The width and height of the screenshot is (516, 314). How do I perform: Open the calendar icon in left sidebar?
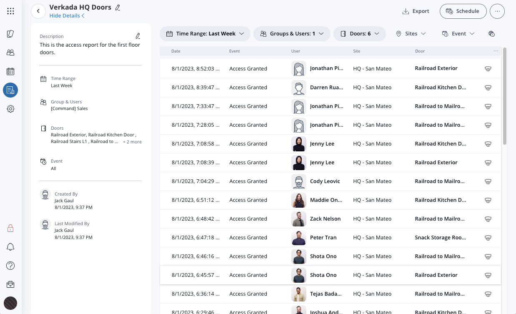coord(11,71)
